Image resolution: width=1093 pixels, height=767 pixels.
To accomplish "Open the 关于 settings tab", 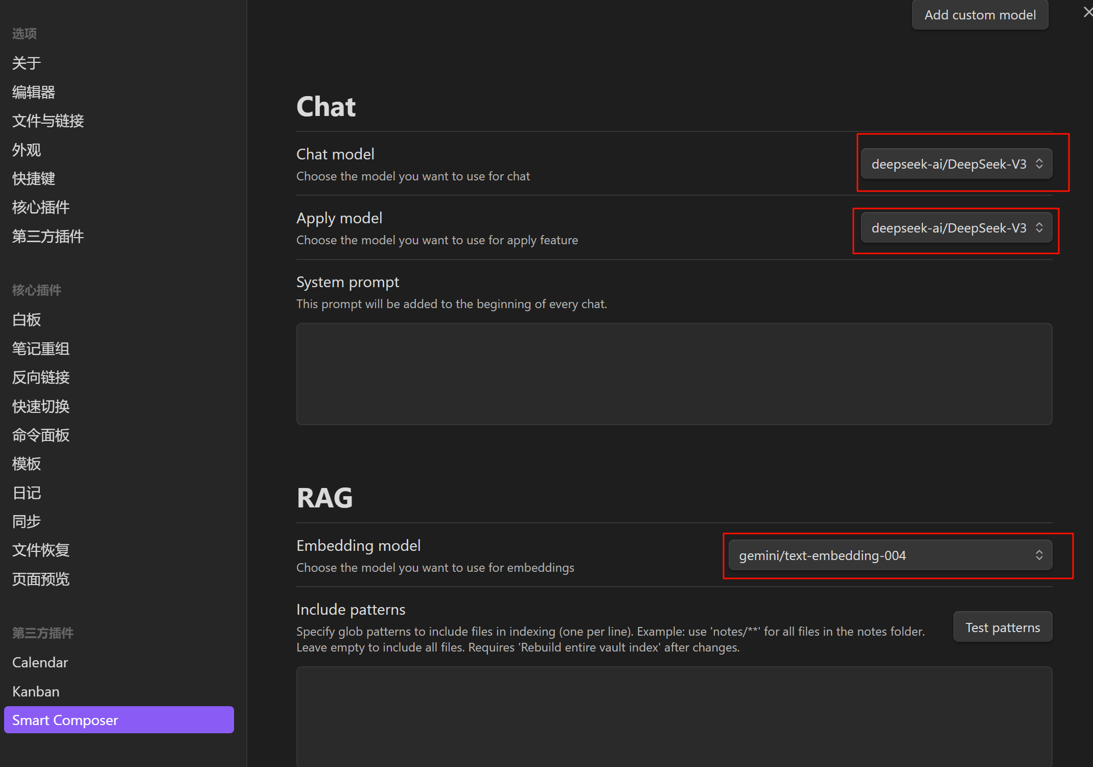I will click(x=27, y=63).
